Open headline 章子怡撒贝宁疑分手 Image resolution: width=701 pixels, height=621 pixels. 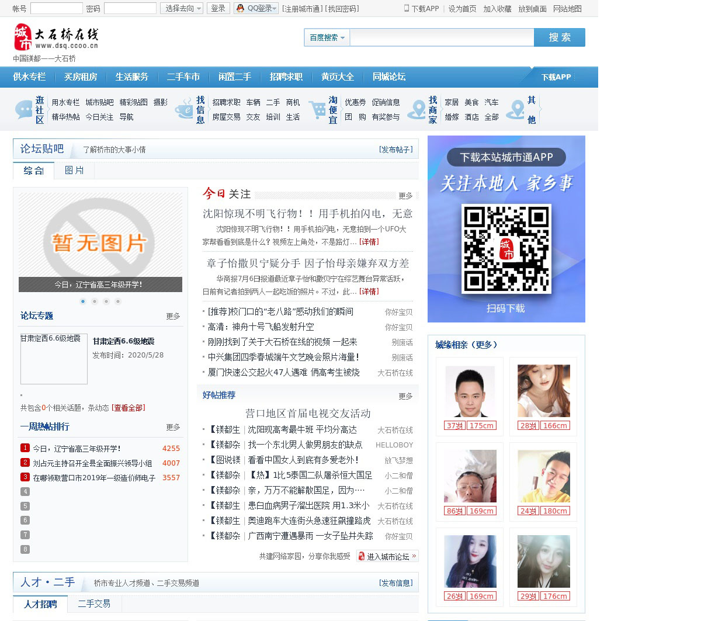[x=307, y=263]
